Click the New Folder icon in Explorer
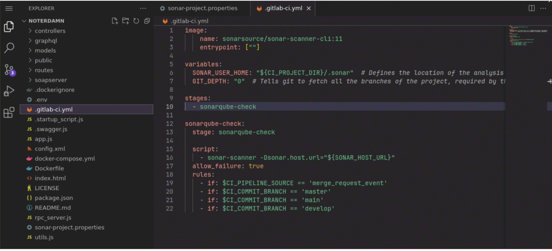 (x=125, y=21)
